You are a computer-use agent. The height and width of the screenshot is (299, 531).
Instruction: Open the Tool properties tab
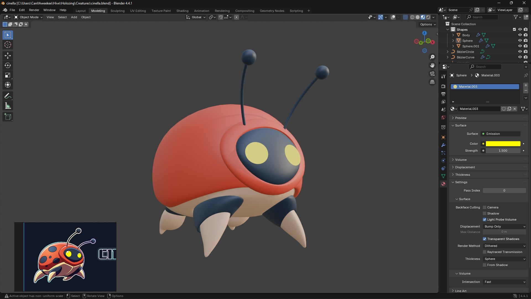[443, 76]
